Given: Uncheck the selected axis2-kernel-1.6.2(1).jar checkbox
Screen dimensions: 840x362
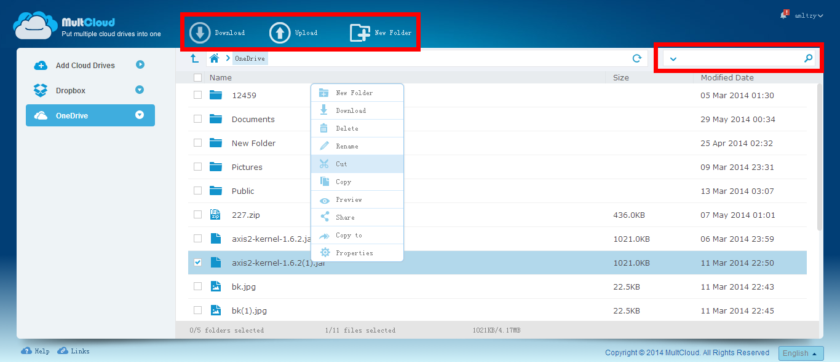Looking at the screenshot, I should coord(197,263).
